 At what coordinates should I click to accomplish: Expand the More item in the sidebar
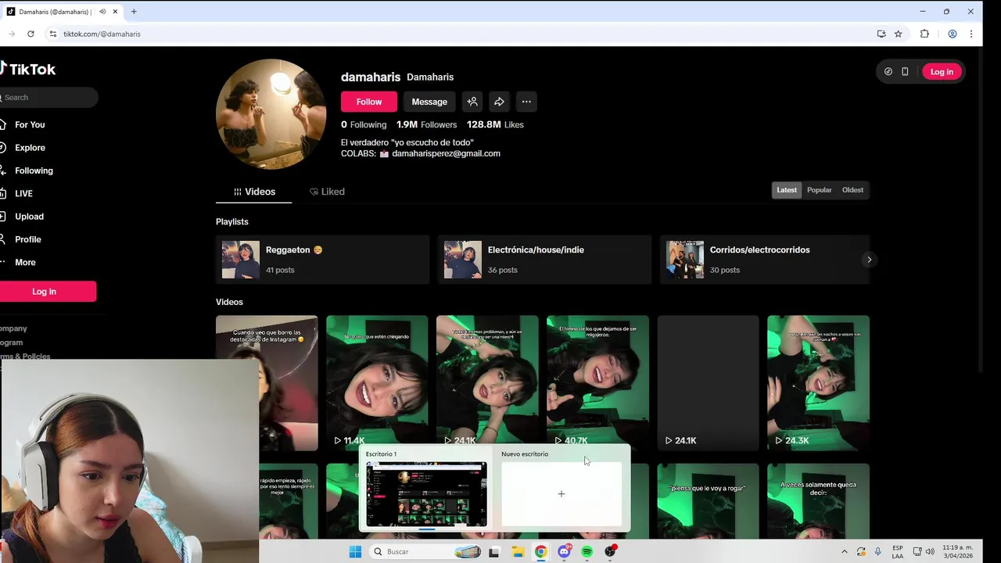(x=25, y=263)
